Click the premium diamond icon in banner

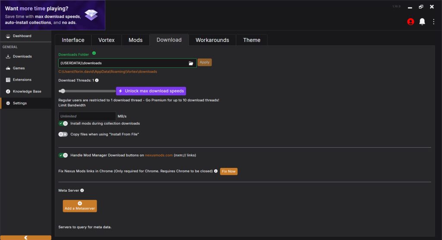tap(91, 15)
